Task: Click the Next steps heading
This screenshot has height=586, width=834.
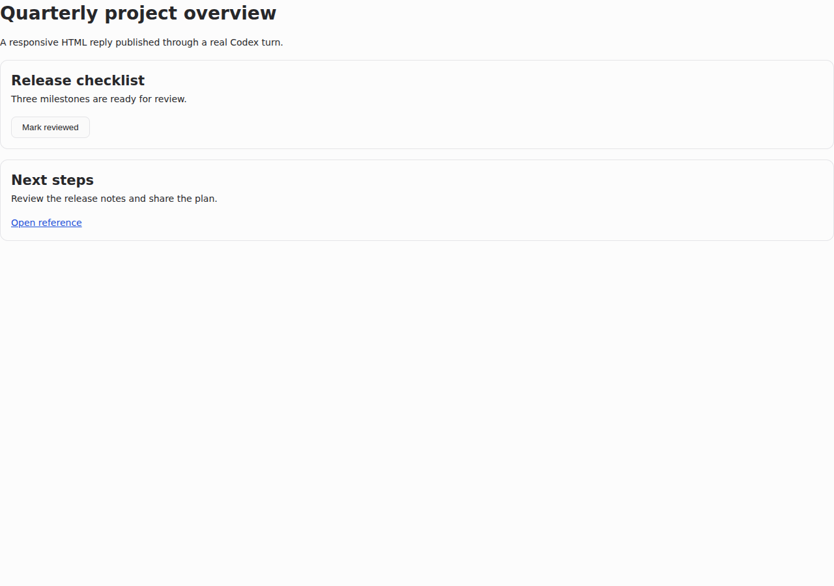Action: click(52, 180)
